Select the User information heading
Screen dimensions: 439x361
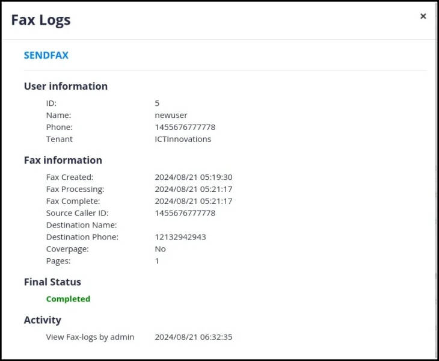click(66, 86)
